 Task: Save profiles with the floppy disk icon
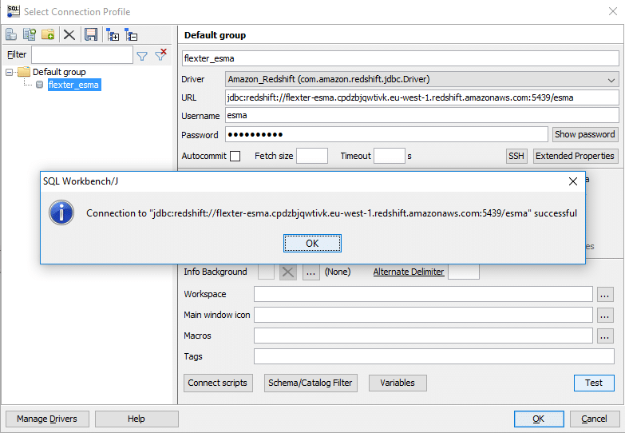(x=91, y=34)
